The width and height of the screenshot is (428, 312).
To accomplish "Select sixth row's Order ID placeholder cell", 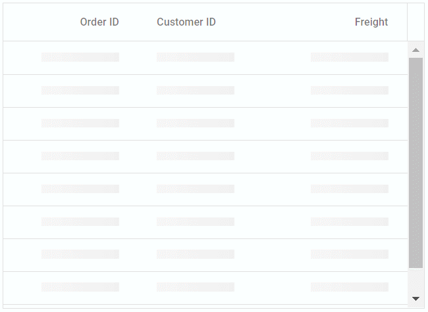I will tap(80, 221).
